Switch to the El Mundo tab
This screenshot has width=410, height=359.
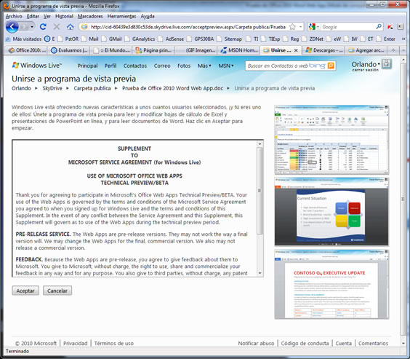pyautogui.click(x=111, y=50)
